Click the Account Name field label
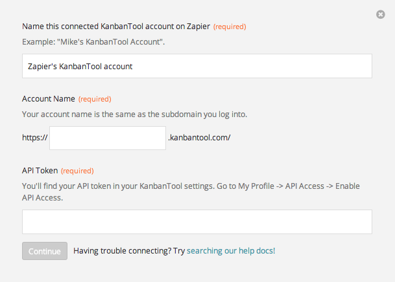Screen dimensions: 395x282 [x=49, y=99]
